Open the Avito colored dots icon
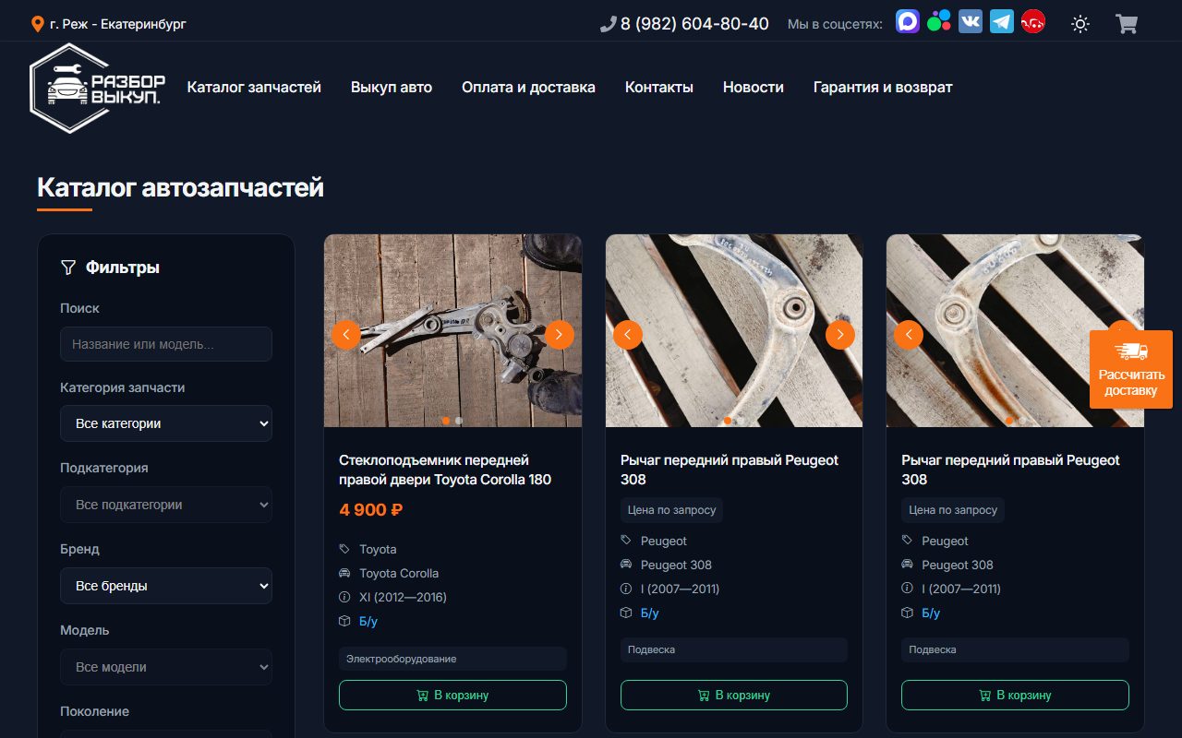The height and width of the screenshot is (738, 1182). [939, 22]
